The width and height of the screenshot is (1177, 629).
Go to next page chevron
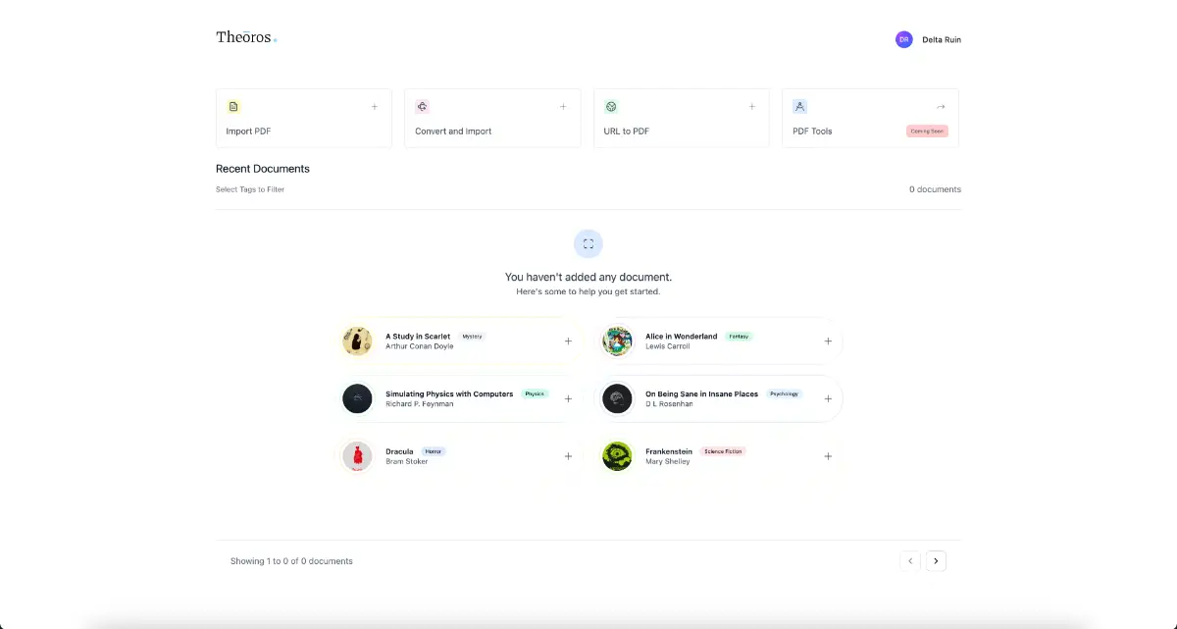(936, 561)
